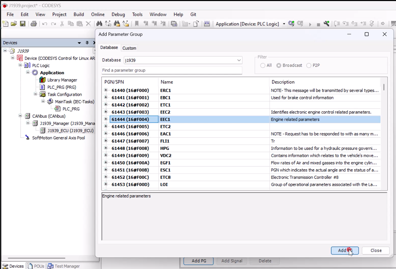
Task: Expand the 61440 ERC1 parameter group row
Action: click(x=106, y=90)
